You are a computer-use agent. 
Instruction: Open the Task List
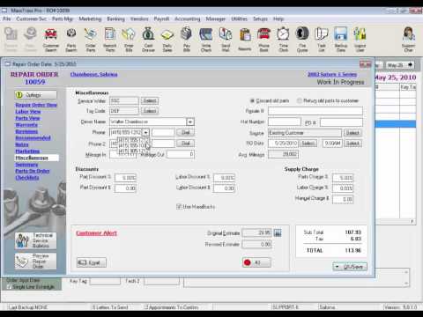tap(322, 40)
